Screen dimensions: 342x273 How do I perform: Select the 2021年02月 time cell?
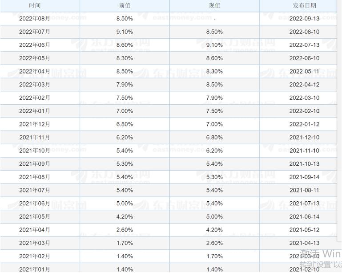pyautogui.click(x=35, y=256)
